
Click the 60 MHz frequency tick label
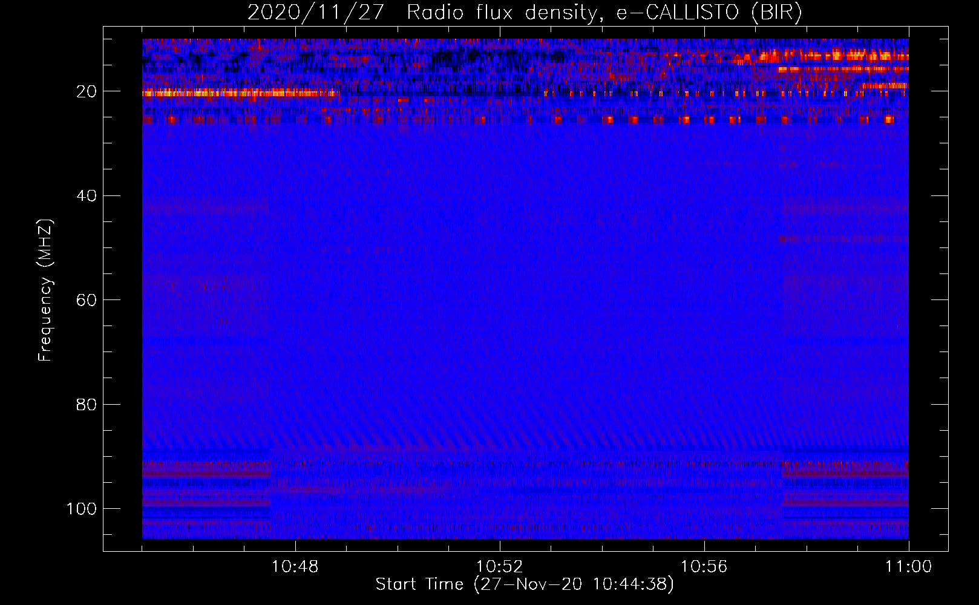pyautogui.click(x=87, y=300)
